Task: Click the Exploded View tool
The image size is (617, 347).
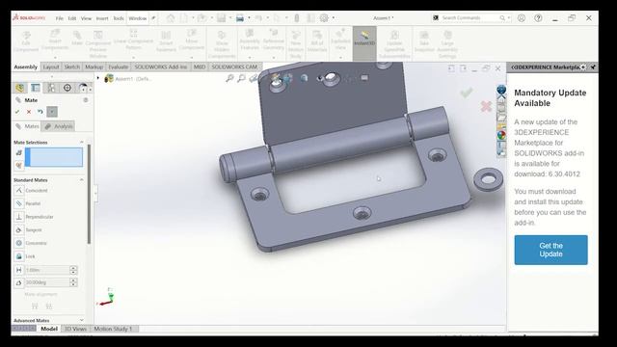Action: pyautogui.click(x=340, y=40)
